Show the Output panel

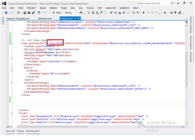coord(21,131)
